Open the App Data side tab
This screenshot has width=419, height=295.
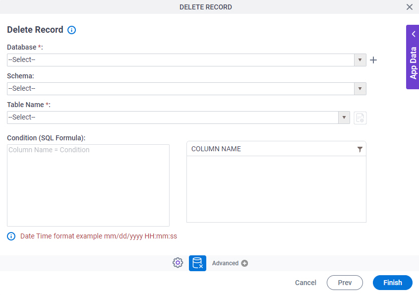point(413,63)
